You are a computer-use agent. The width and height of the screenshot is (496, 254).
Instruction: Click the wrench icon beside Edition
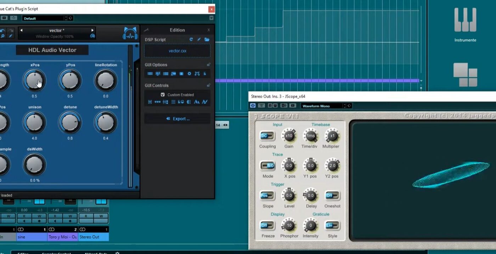tap(146, 30)
